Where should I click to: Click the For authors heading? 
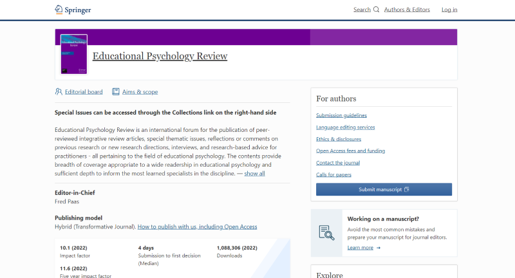click(336, 99)
